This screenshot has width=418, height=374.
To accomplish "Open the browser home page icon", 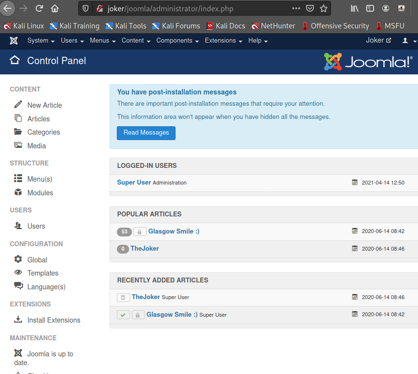I will tap(55, 8).
